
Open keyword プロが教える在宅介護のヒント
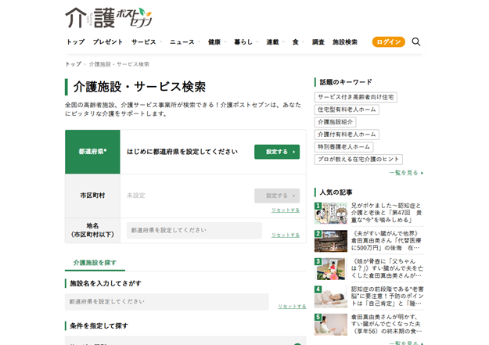point(358,160)
